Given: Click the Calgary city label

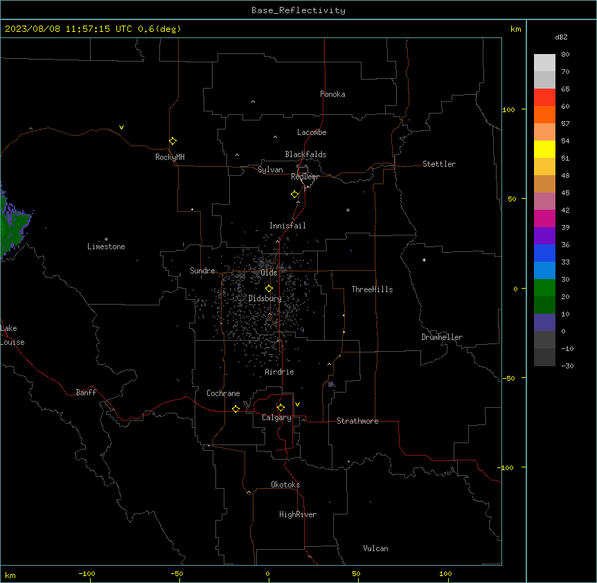Looking at the screenshot, I should 276,418.
